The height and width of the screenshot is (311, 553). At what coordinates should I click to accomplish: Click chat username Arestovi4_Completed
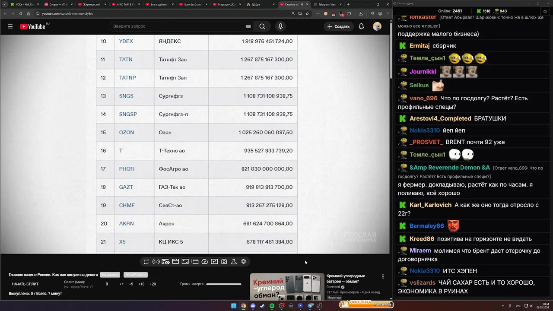pos(440,118)
